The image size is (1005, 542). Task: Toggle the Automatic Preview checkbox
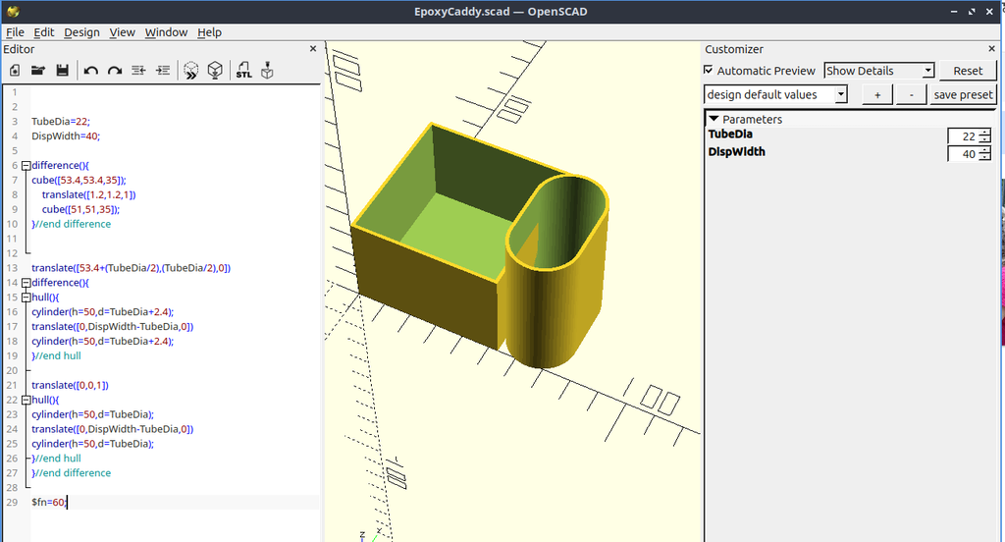click(709, 70)
